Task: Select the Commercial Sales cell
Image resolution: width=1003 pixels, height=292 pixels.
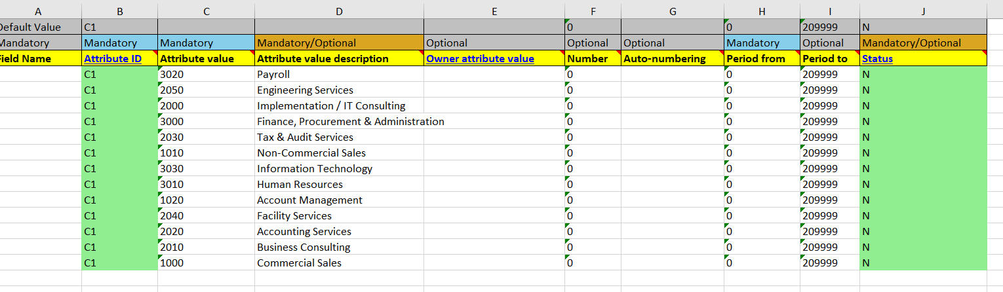Action: click(x=339, y=263)
